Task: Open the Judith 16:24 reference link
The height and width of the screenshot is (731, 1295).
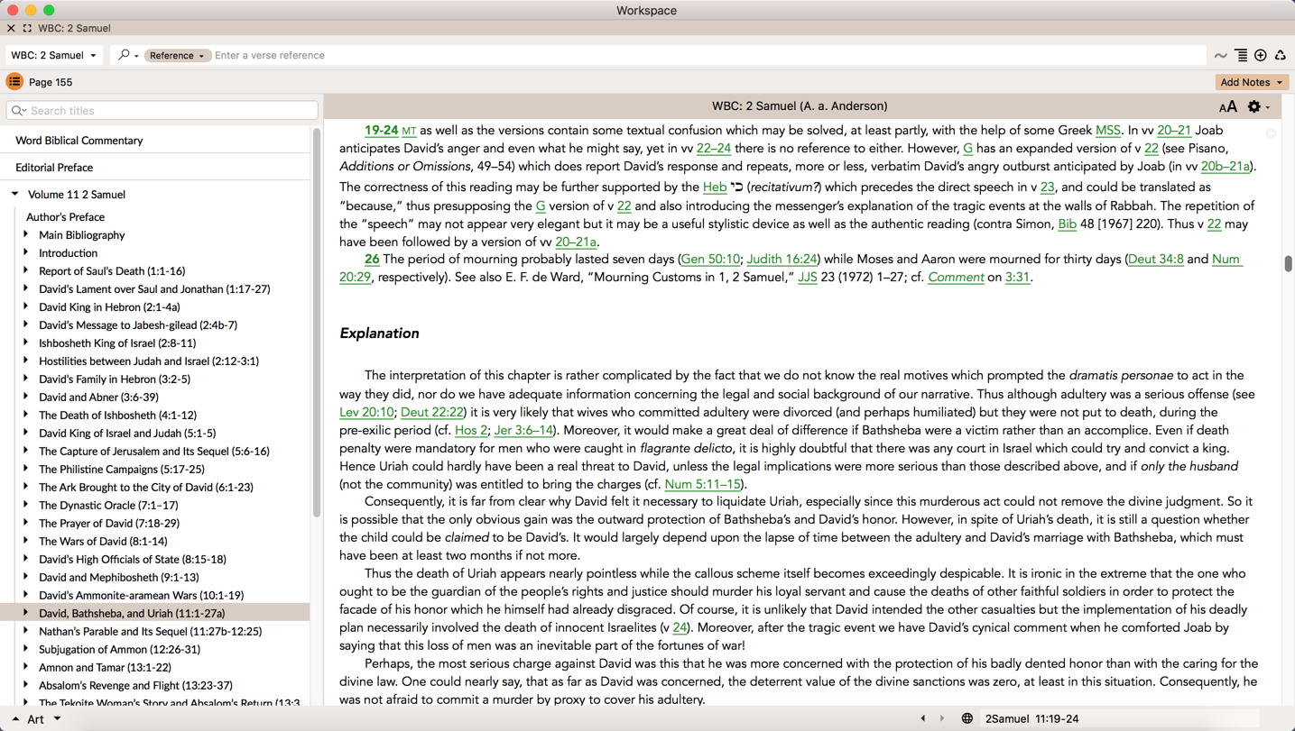Action: point(782,260)
